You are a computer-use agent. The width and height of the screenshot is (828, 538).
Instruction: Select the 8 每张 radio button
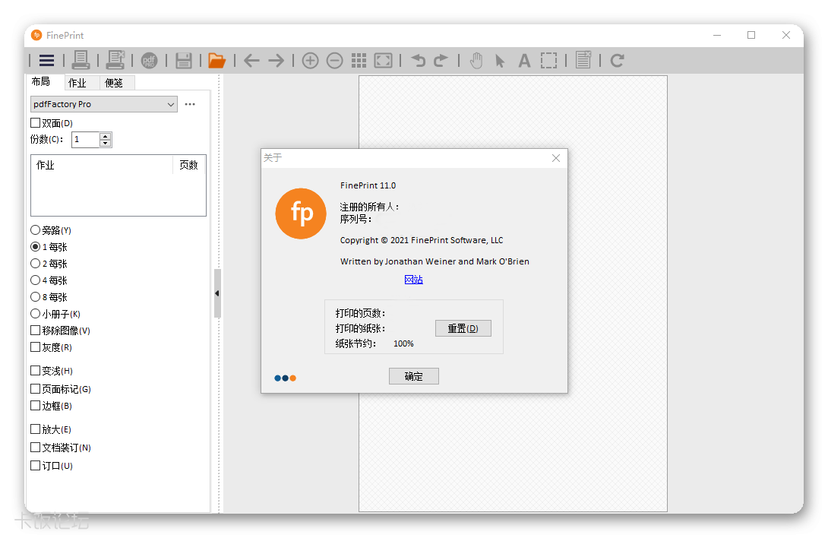point(36,296)
